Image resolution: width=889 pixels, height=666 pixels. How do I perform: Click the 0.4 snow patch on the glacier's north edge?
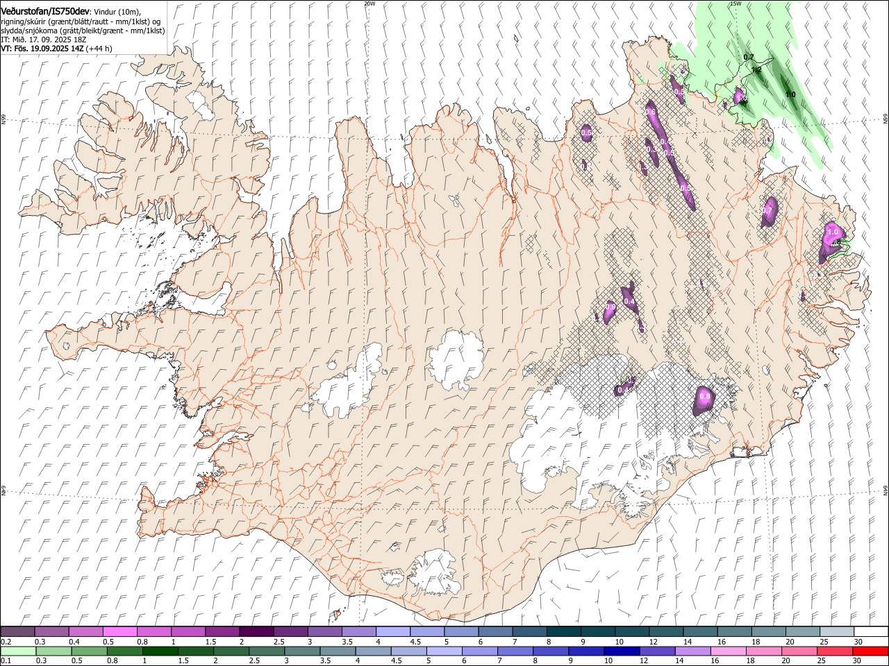coord(624,387)
